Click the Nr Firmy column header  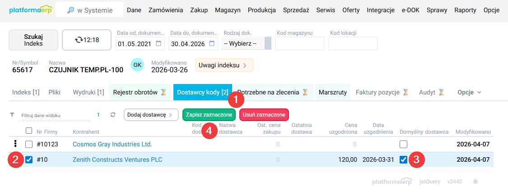[47, 131]
